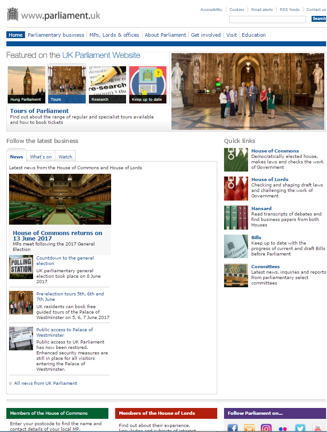Click the large Central Lobby tour photo

pos(248,91)
